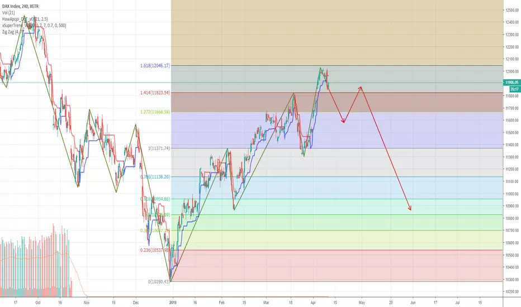Viewport: 521px width, 307px height.
Task: Click the 1.272(11668.58) Fibonacci level label
Action: [155, 112]
